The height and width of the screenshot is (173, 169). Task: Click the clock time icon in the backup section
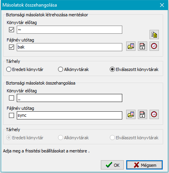pos(154,46)
